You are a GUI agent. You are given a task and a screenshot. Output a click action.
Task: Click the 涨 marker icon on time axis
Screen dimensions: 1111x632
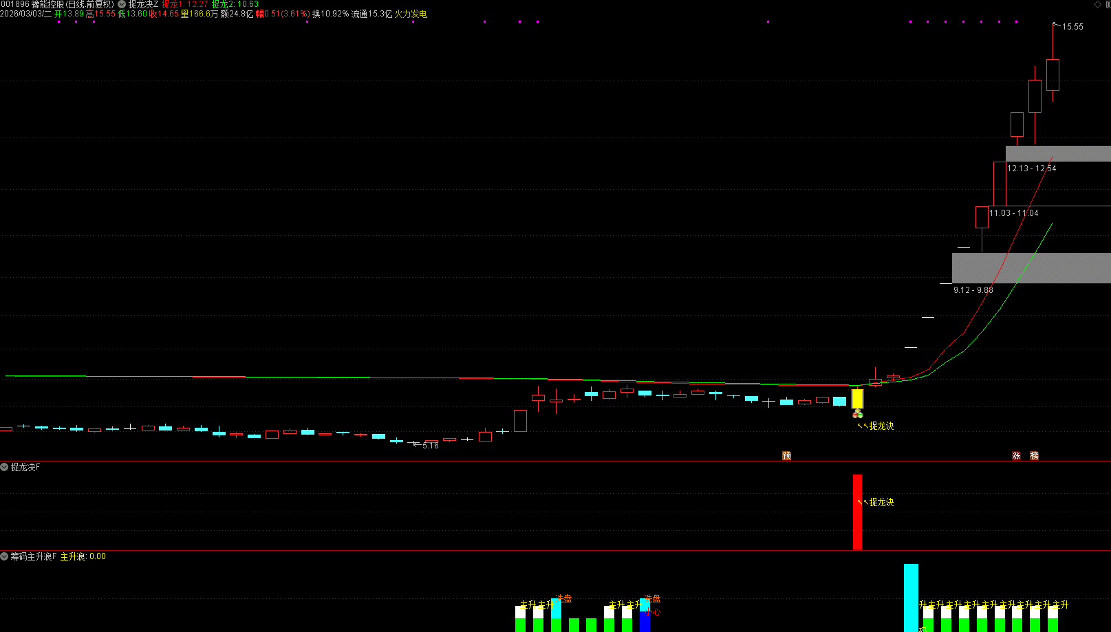(1016, 456)
